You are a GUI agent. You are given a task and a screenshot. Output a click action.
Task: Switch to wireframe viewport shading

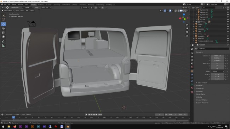click(178, 11)
